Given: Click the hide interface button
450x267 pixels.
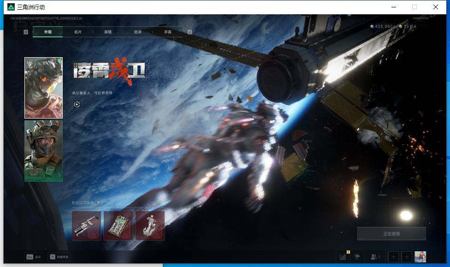Looking at the screenshot, I should (59, 257).
